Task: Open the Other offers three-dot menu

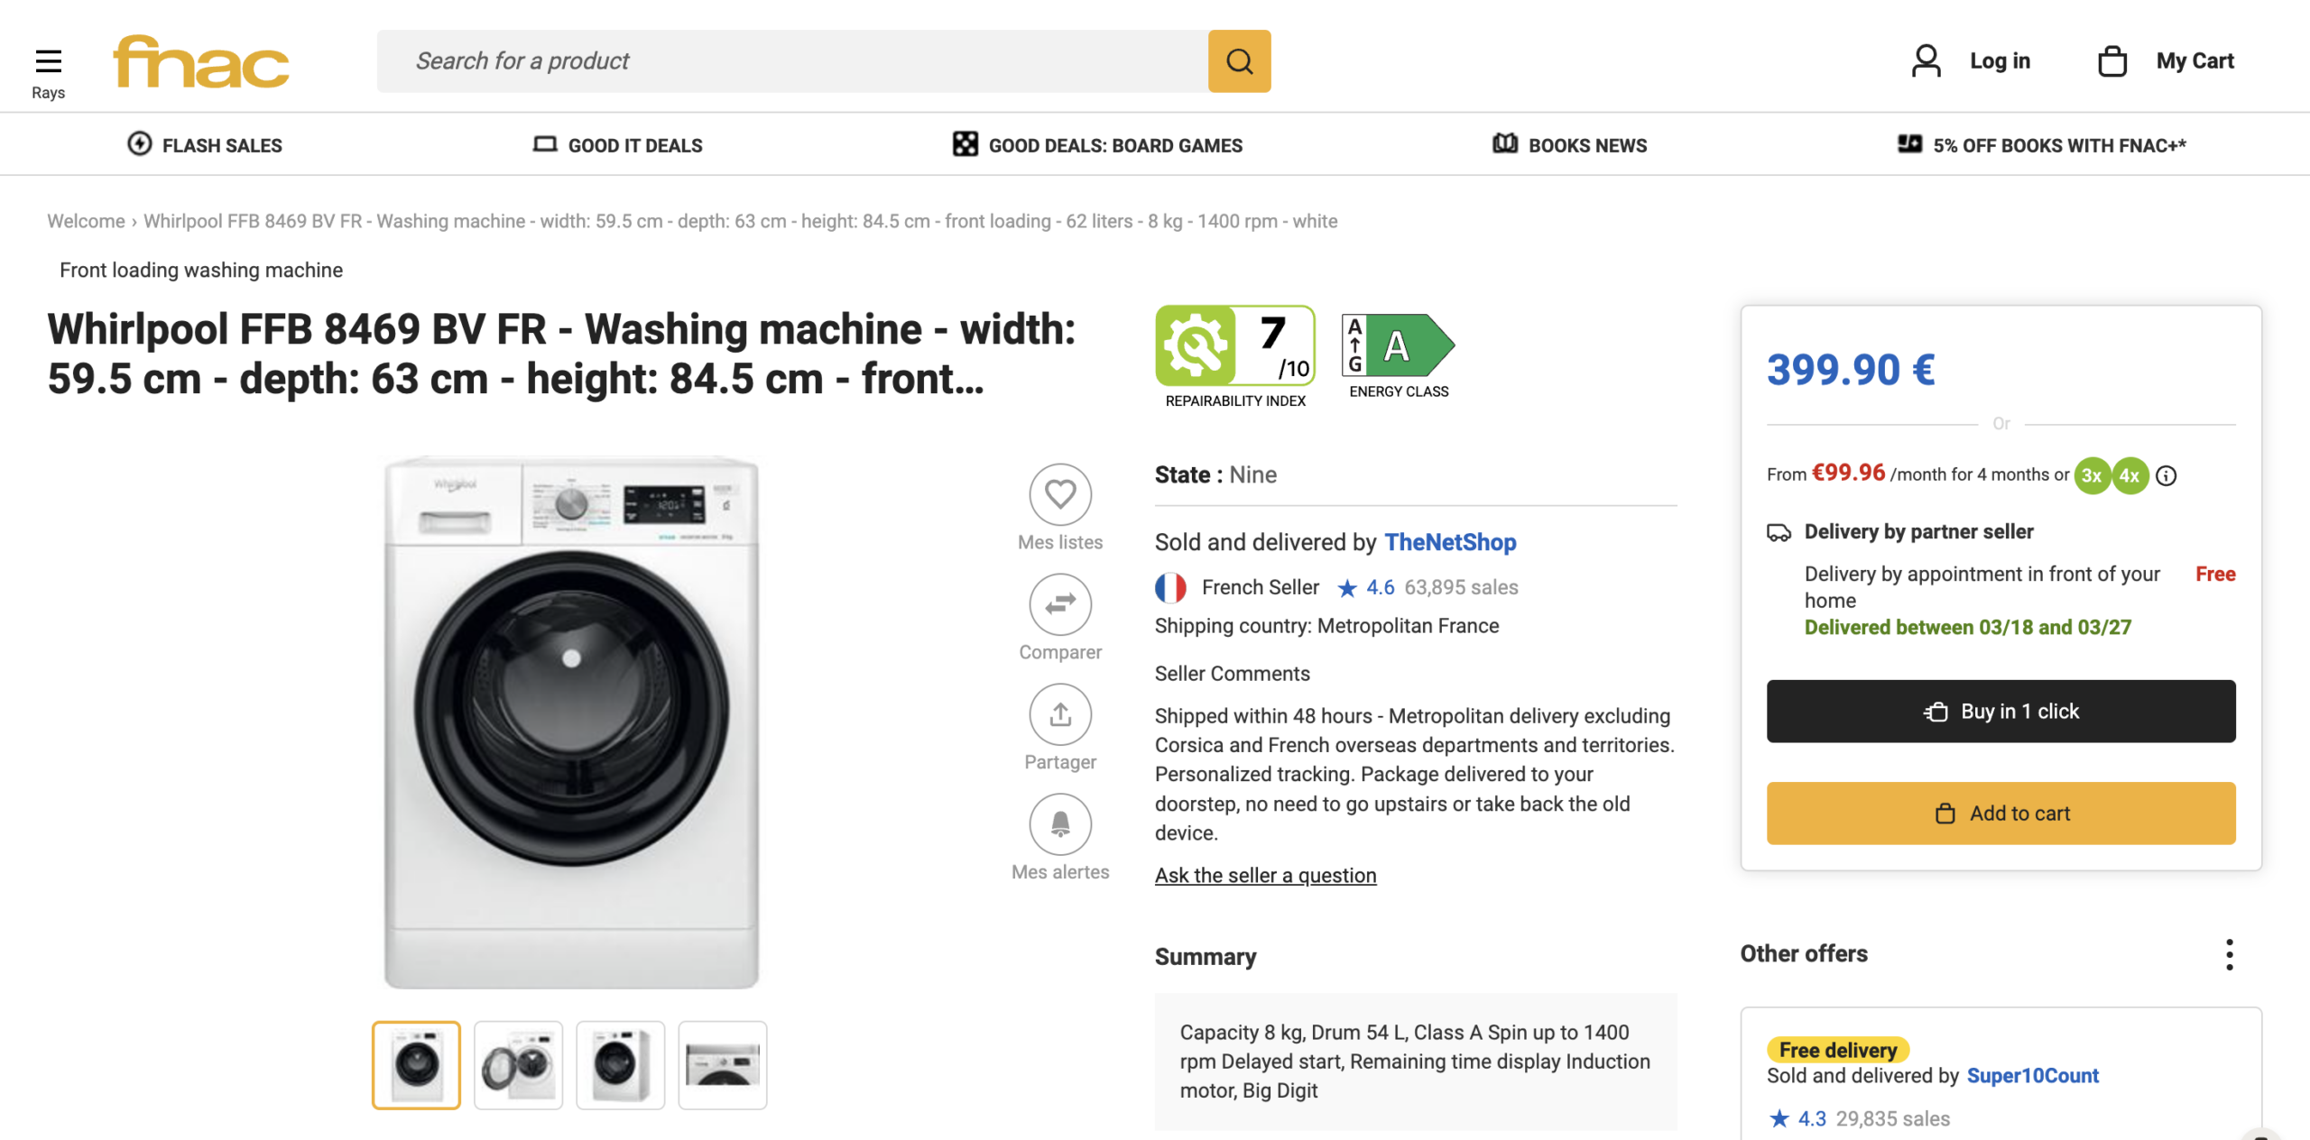Action: pyautogui.click(x=2229, y=953)
